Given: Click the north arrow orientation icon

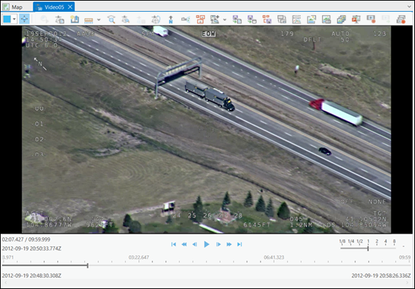Looking at the screenshot, I should (x=171, y=19).
